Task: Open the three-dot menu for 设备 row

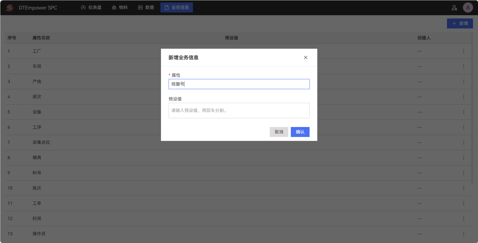Action: [x=463, y=112]
